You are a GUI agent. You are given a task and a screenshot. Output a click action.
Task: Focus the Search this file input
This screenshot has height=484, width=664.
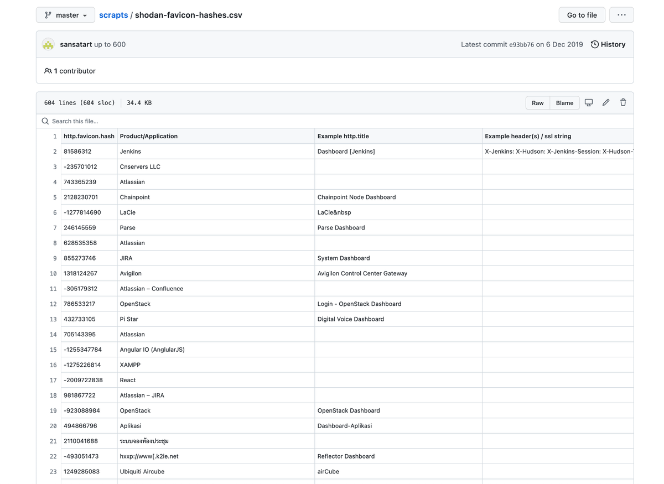click(x=221, y=121)
